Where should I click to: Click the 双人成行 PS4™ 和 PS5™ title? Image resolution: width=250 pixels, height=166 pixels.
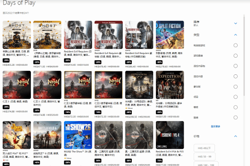(16, 155)
